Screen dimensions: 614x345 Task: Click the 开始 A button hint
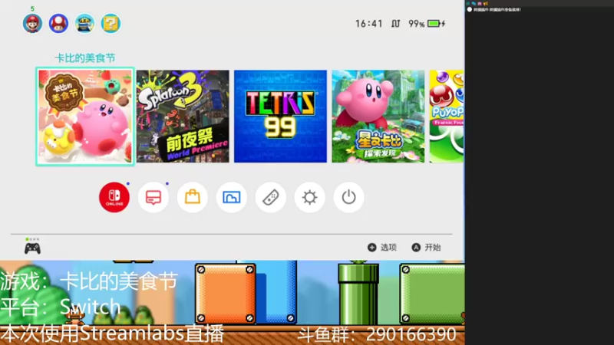pyautogui.click(x=427, y=247)
